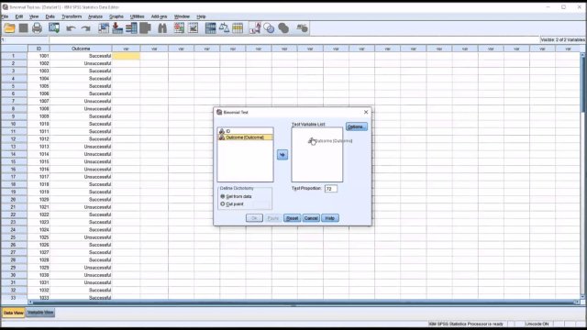Select the Get from data radio button
This screenshot has width=587, height=330.
point(223,196)
